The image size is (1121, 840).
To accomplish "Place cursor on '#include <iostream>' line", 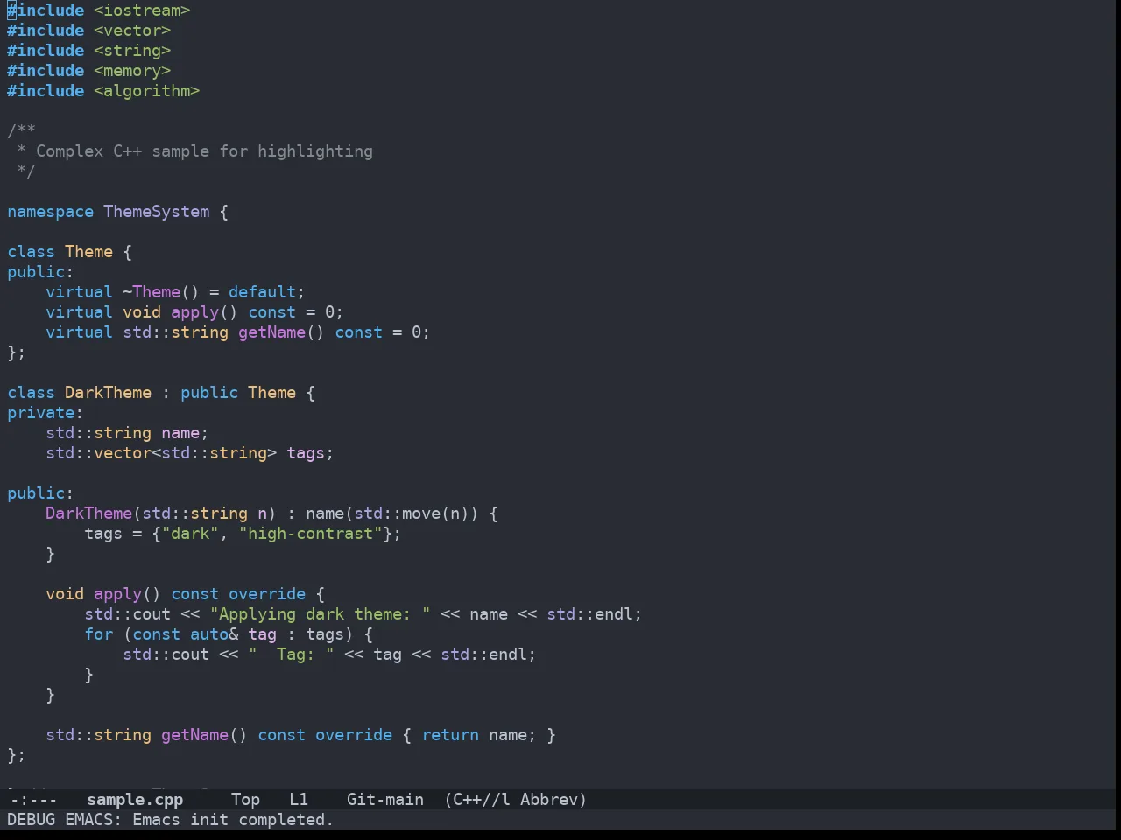I will pyautogui.click(x=98, y=10).
